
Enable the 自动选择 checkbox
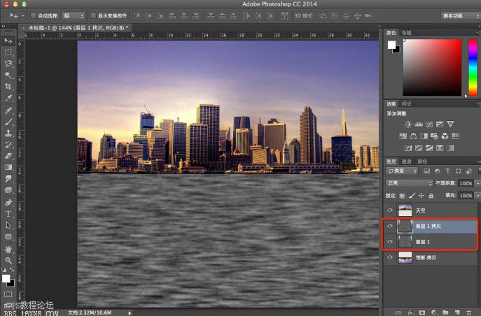coord(33,15)
